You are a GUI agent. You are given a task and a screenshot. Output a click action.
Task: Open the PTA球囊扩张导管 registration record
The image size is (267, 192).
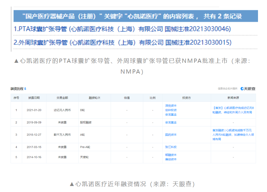[122, 29]
